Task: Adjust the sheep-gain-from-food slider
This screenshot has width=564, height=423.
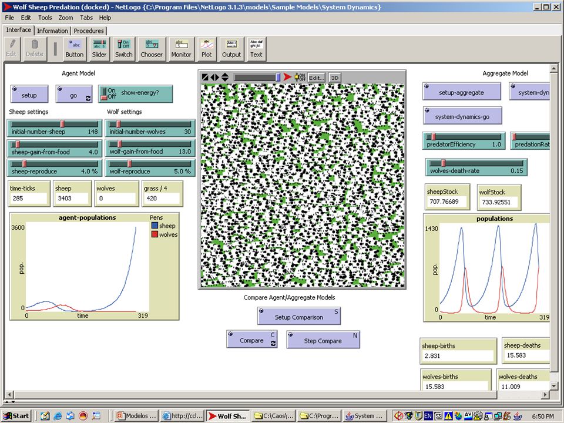Action: tap(54, 148)
